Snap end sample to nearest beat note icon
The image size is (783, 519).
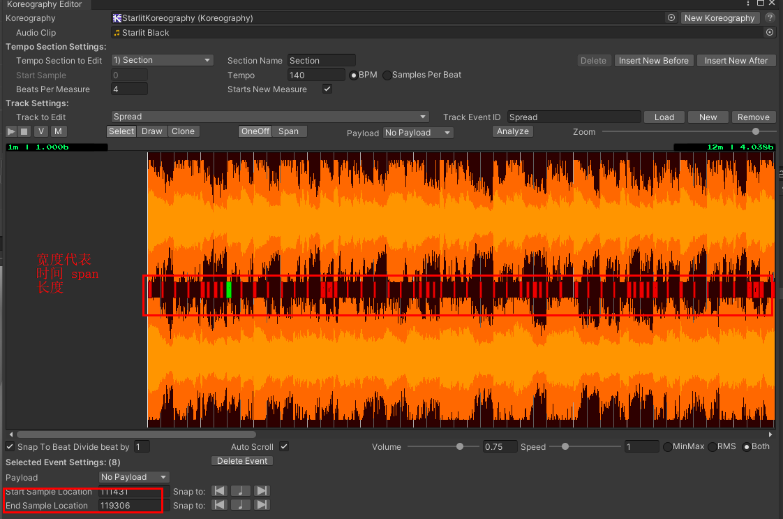coord(240,505)
